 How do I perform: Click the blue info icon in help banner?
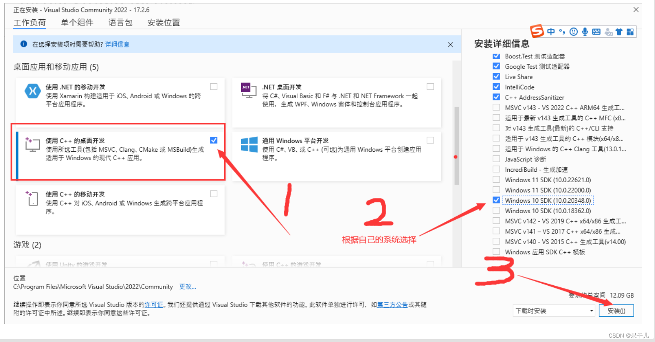tap(24, 44)
